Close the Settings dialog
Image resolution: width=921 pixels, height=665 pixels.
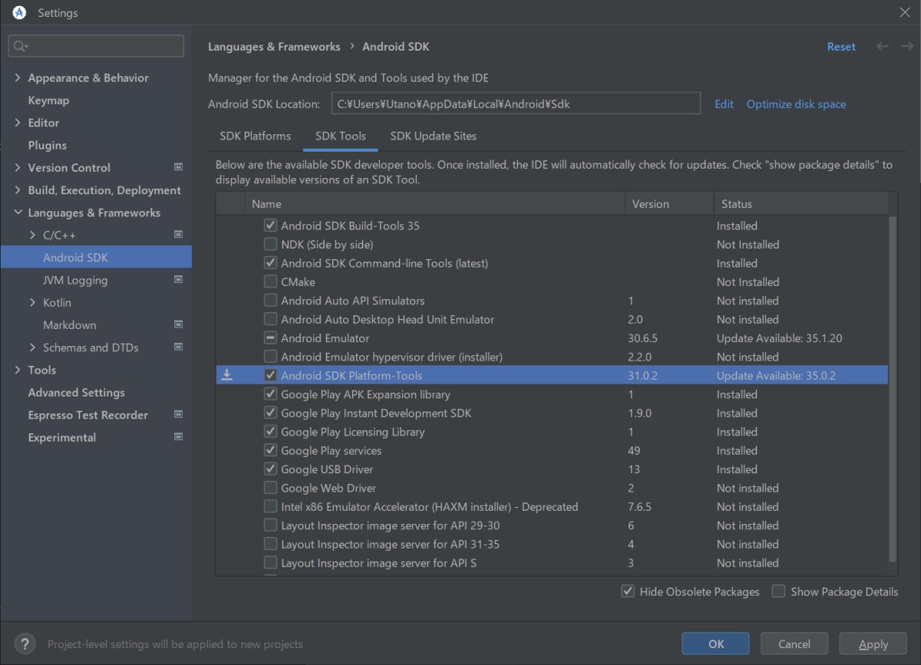click(x=904, y=12)
